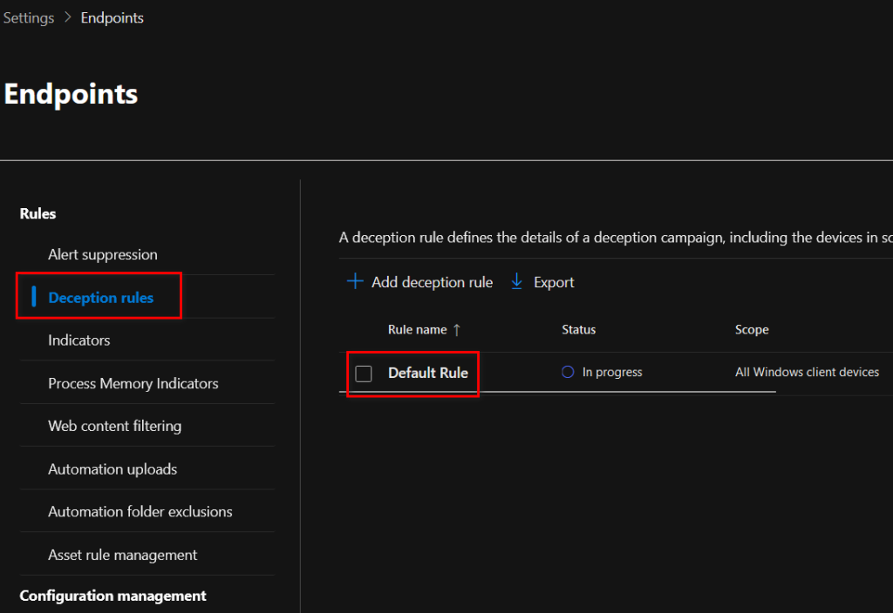Select Deception rules in the sidebar
893x613 pixels.
coord(100,298)
